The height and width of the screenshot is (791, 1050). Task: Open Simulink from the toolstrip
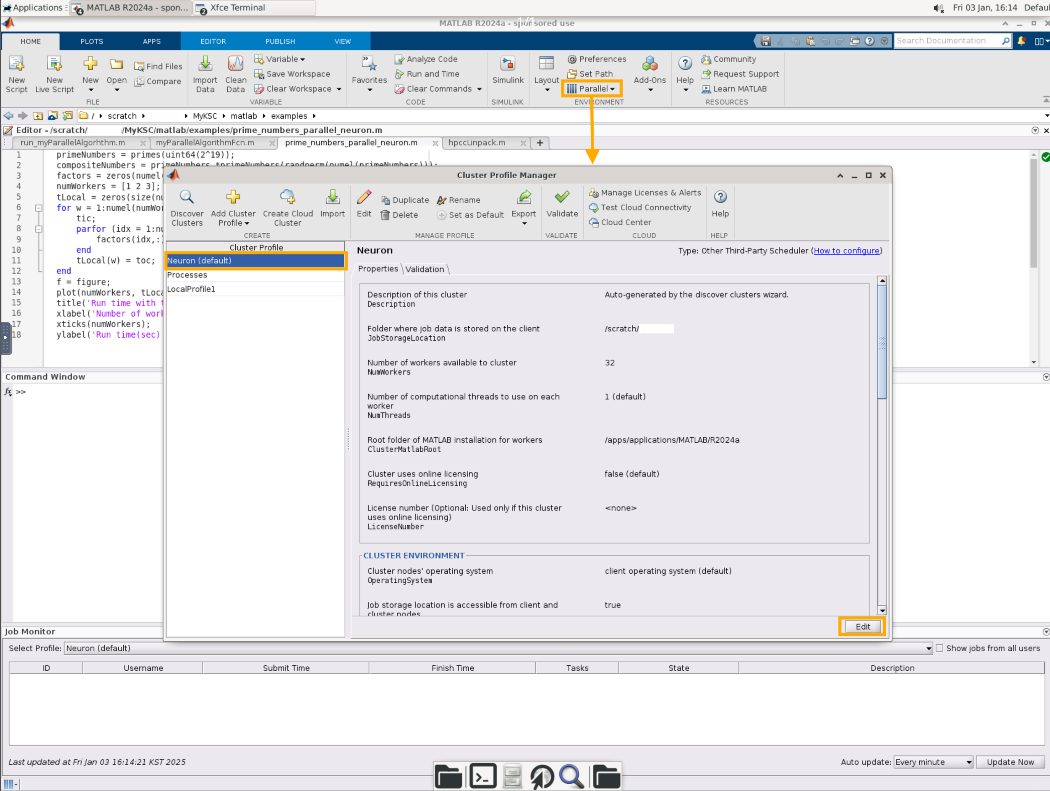[507, 70]
